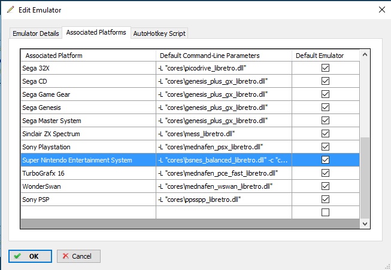Edit the mess_libretro.dll parameter cell
Viewport: 391px width, 270px height.
(x=224, y=134)
